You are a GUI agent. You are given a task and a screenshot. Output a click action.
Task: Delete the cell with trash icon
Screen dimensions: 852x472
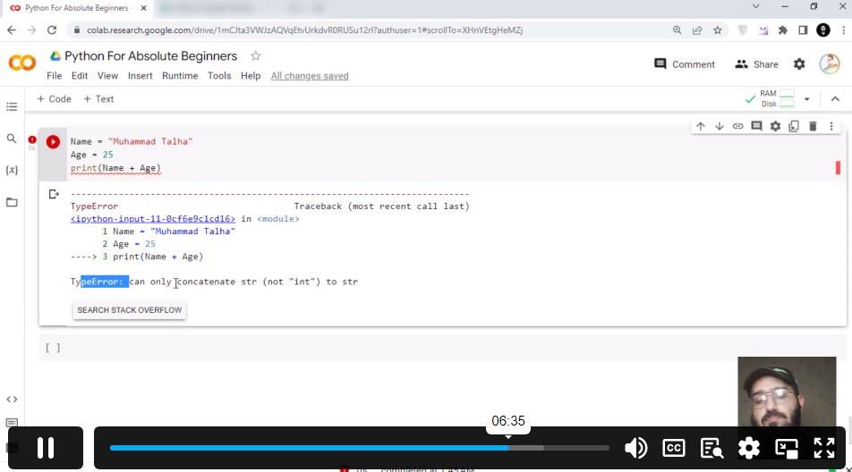point(813,126)
